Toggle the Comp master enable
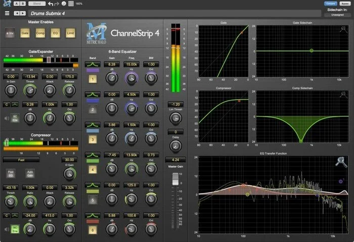The width and height of the screenshot is (354, 242). [x=40, y=33]
